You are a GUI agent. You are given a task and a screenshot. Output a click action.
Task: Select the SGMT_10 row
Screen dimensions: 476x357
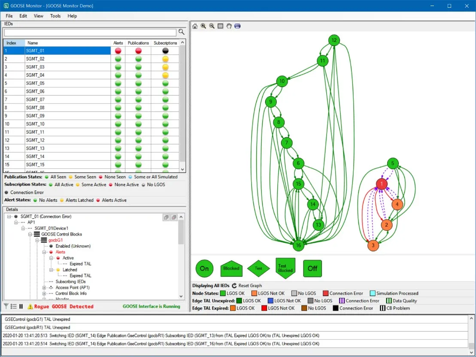coord(91,124)
